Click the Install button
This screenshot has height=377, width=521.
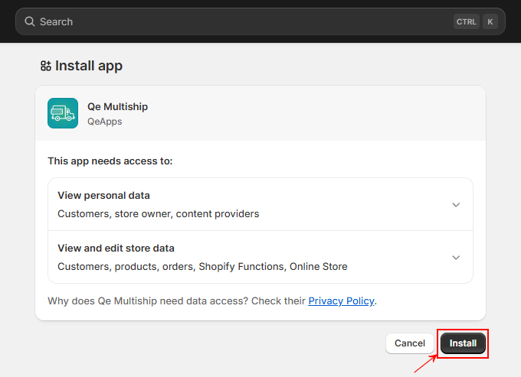463,343
